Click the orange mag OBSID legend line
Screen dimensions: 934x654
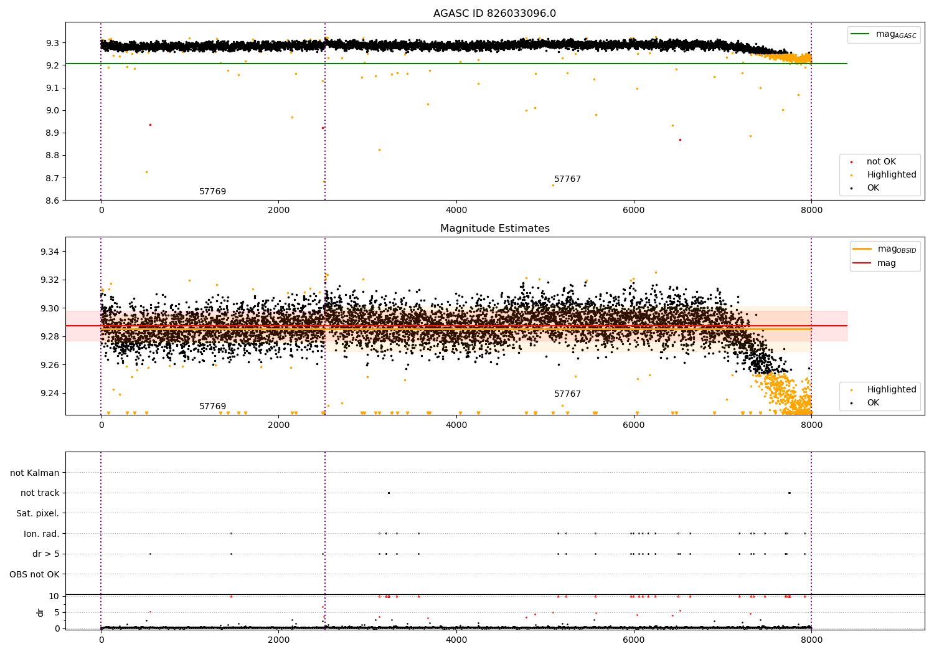point(862,249)
